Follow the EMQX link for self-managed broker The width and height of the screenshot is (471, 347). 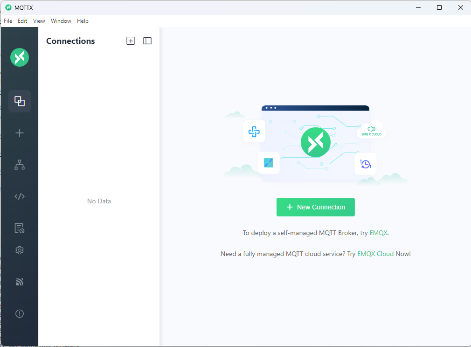click(x=378, y=233)
